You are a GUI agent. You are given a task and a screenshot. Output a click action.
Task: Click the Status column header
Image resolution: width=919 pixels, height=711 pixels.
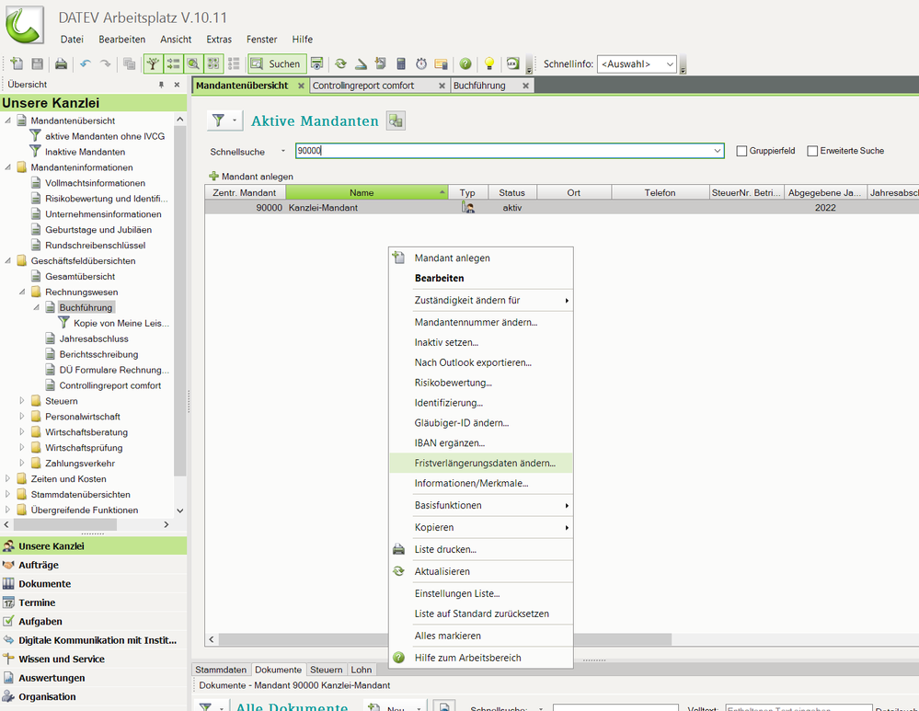[x=511, y=192]
